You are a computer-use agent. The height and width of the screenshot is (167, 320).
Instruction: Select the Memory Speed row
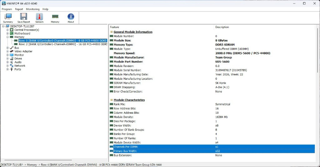click(212, 53)
